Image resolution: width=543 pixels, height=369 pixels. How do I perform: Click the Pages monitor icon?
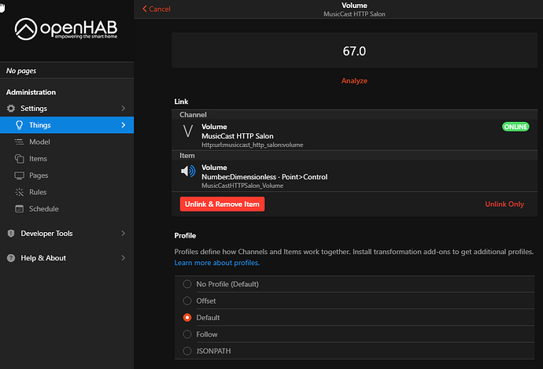(20, 175)
